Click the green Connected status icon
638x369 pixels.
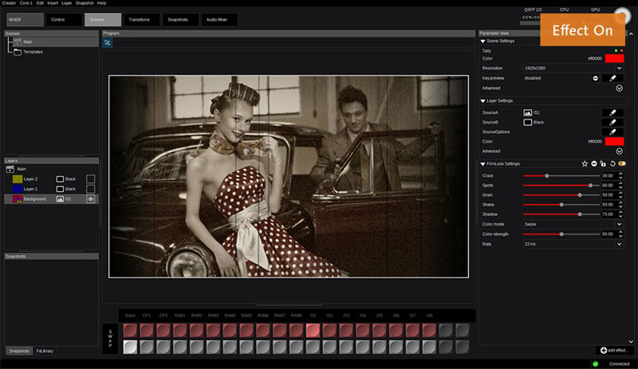(x=595, y=363)
